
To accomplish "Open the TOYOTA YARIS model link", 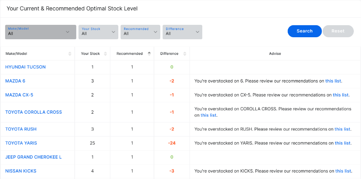I will click(x=21, y=143).
